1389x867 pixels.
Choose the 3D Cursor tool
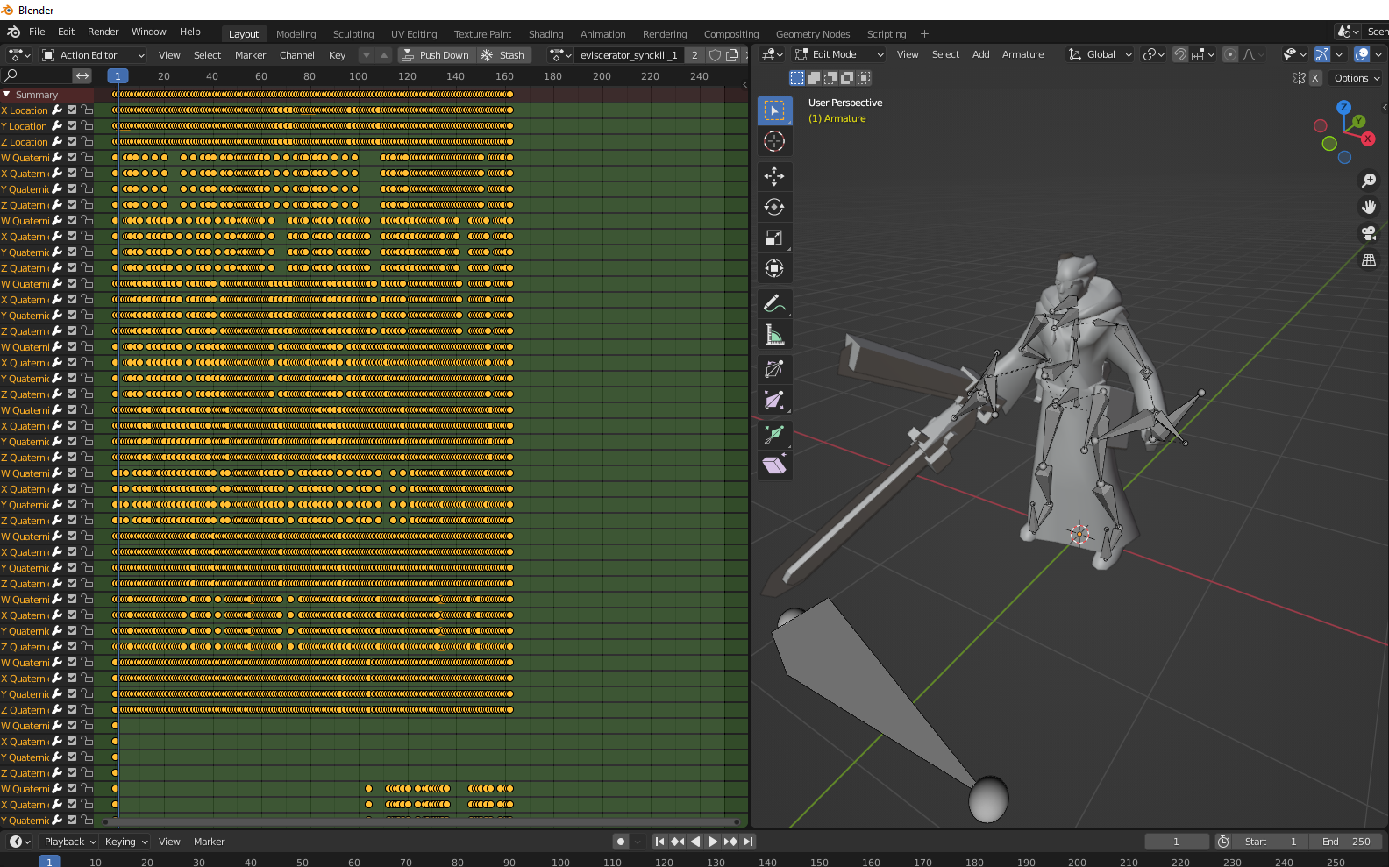point(773,141)
